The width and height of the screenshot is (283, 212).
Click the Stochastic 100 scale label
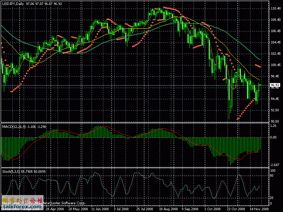click(273, 171)
